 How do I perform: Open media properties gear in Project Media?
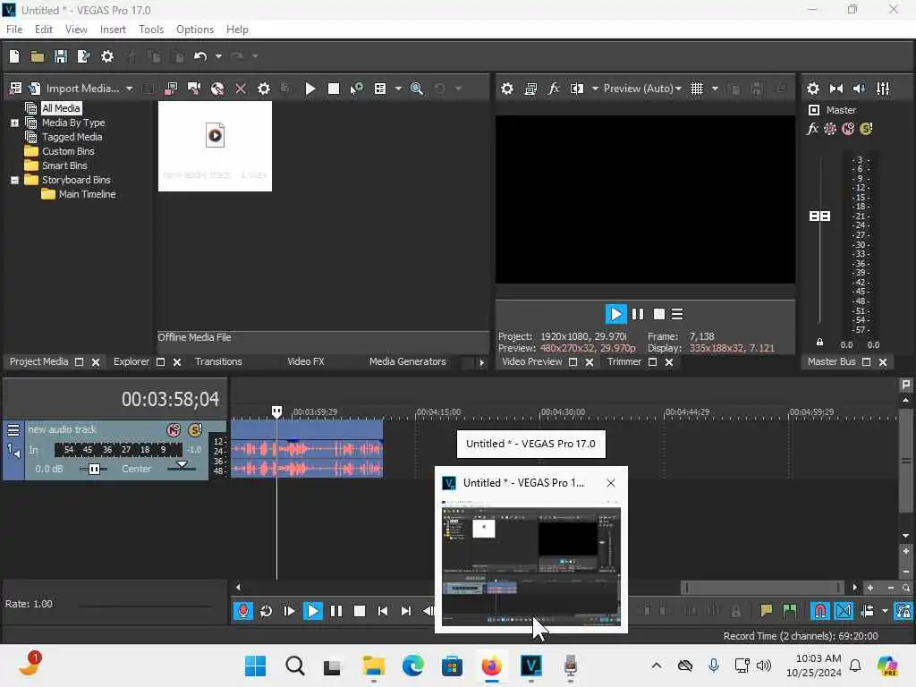pyautogui.click(x=264, y=89)
